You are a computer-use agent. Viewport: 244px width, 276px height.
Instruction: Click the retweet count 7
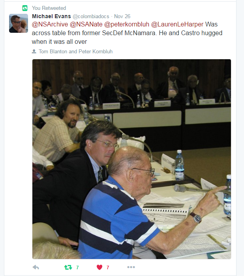pyautogui.click(x=77, y=268)
